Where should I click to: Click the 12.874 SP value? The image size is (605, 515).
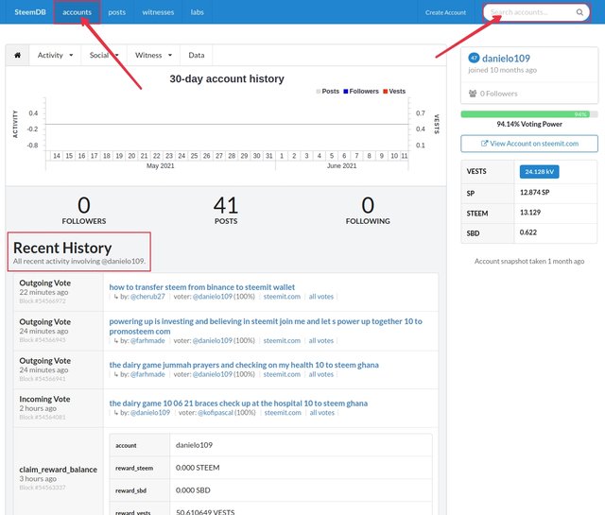pos(534,192)
